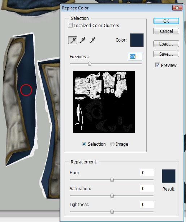Click the Fuzziness slider handle
Image resolution: width=186 pixels, height=222 pixels.
(x=90, y=64)
